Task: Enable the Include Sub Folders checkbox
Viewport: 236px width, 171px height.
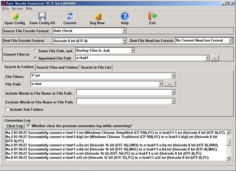Action: coord(7,109)
